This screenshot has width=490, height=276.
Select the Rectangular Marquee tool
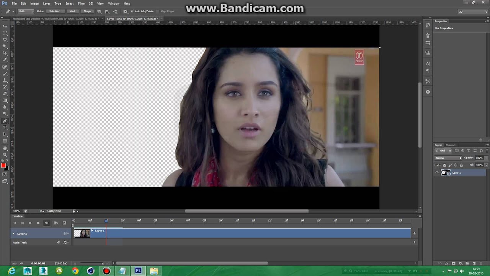point(5,33)
